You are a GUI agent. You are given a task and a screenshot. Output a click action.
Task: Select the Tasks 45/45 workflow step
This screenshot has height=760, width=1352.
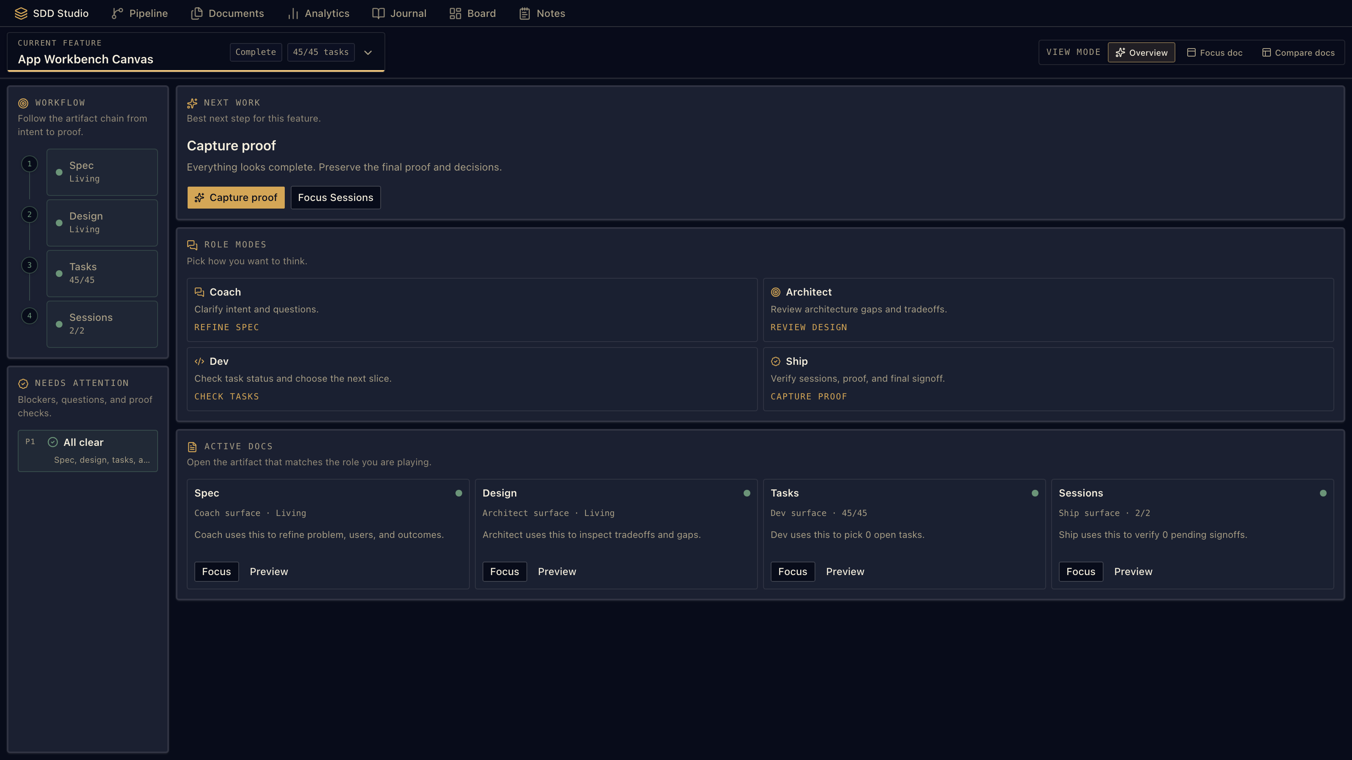point(102,274)
